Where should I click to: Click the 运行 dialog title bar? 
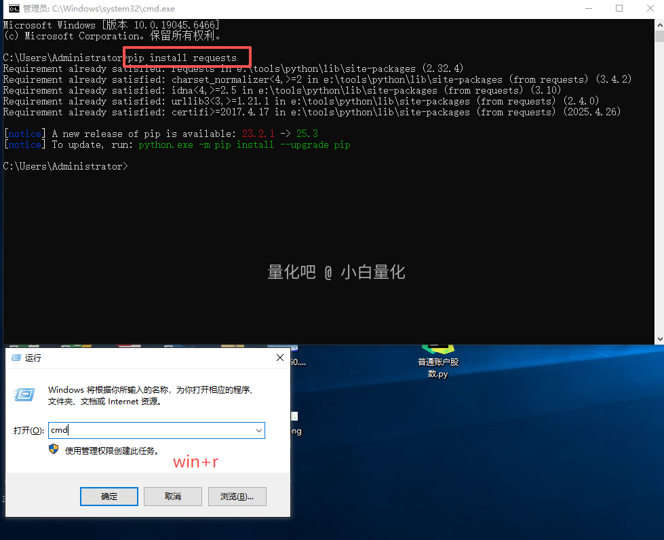(149, 358)
